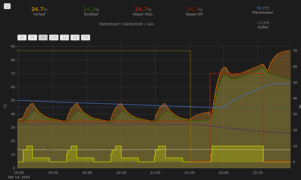This screenshot has height=180, width=301.
Task: Switch chart to 2h range
Action: coord(32,37)
